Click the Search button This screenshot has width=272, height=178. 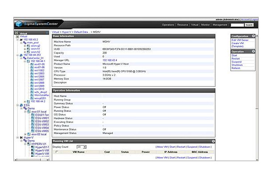249,25
